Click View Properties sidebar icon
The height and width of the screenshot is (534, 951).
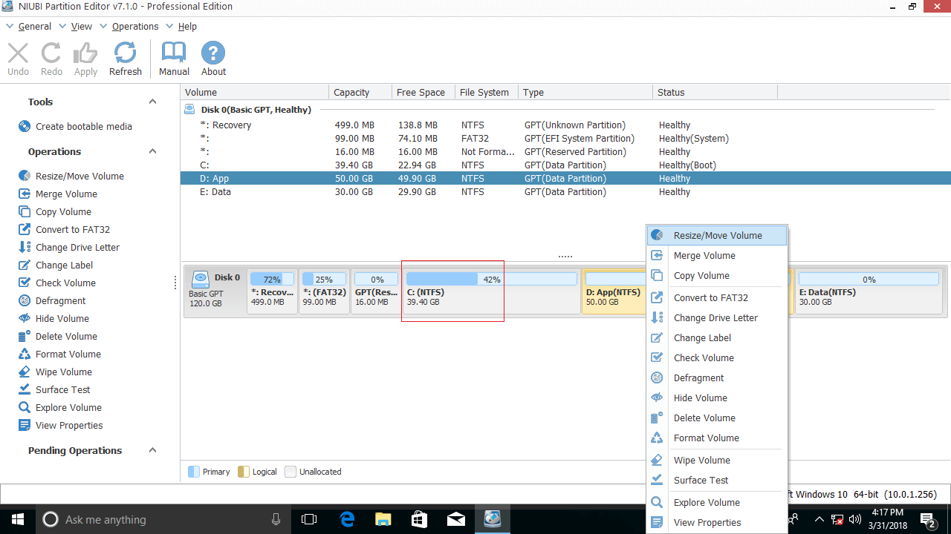[25, 425]
